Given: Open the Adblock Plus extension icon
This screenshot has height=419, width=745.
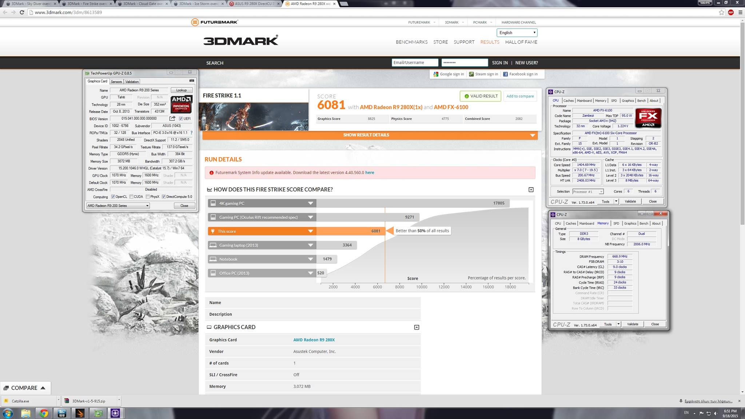Looking at the screenshot, I should (x=731, y=12).
